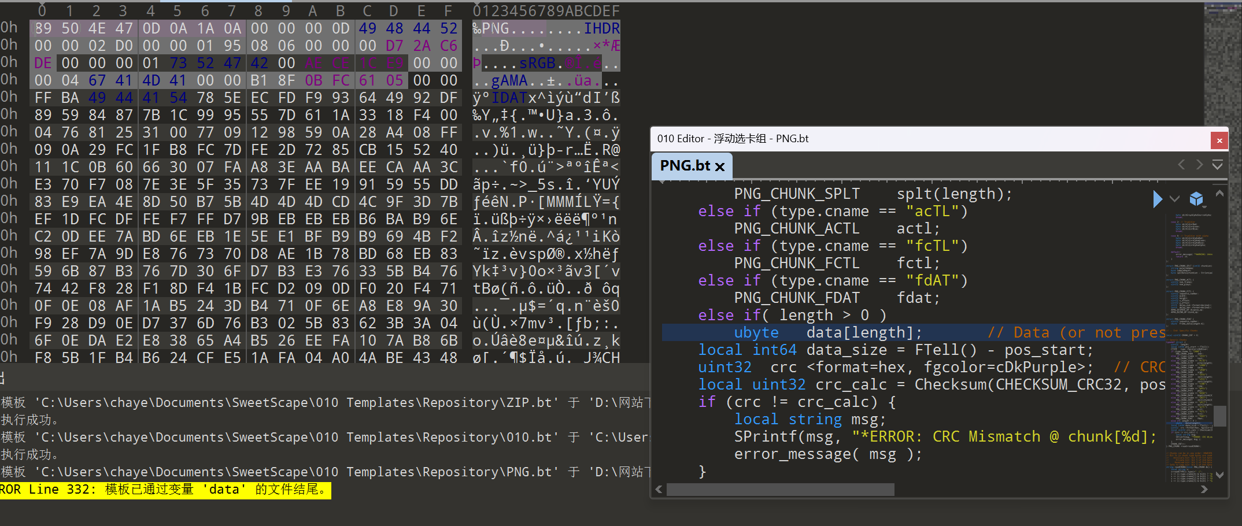
Task: Click the yellow error line 'Line 332'
Action: pos(165,490)
